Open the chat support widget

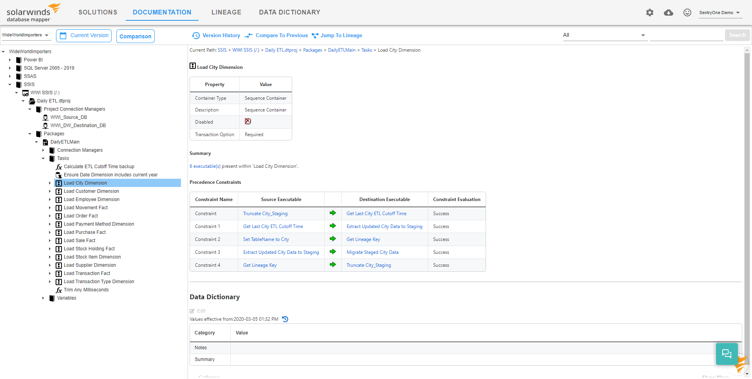pyautogui.click(x=727, y=354)
